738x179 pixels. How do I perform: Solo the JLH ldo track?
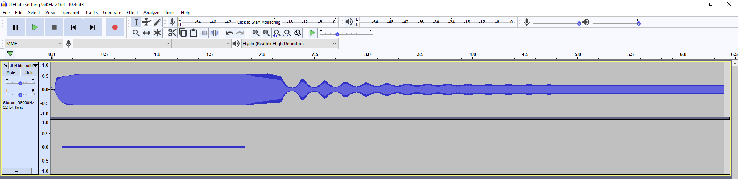(29, 72)
